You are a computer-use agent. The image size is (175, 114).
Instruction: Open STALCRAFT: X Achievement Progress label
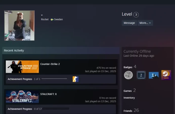tap(20, 109)
